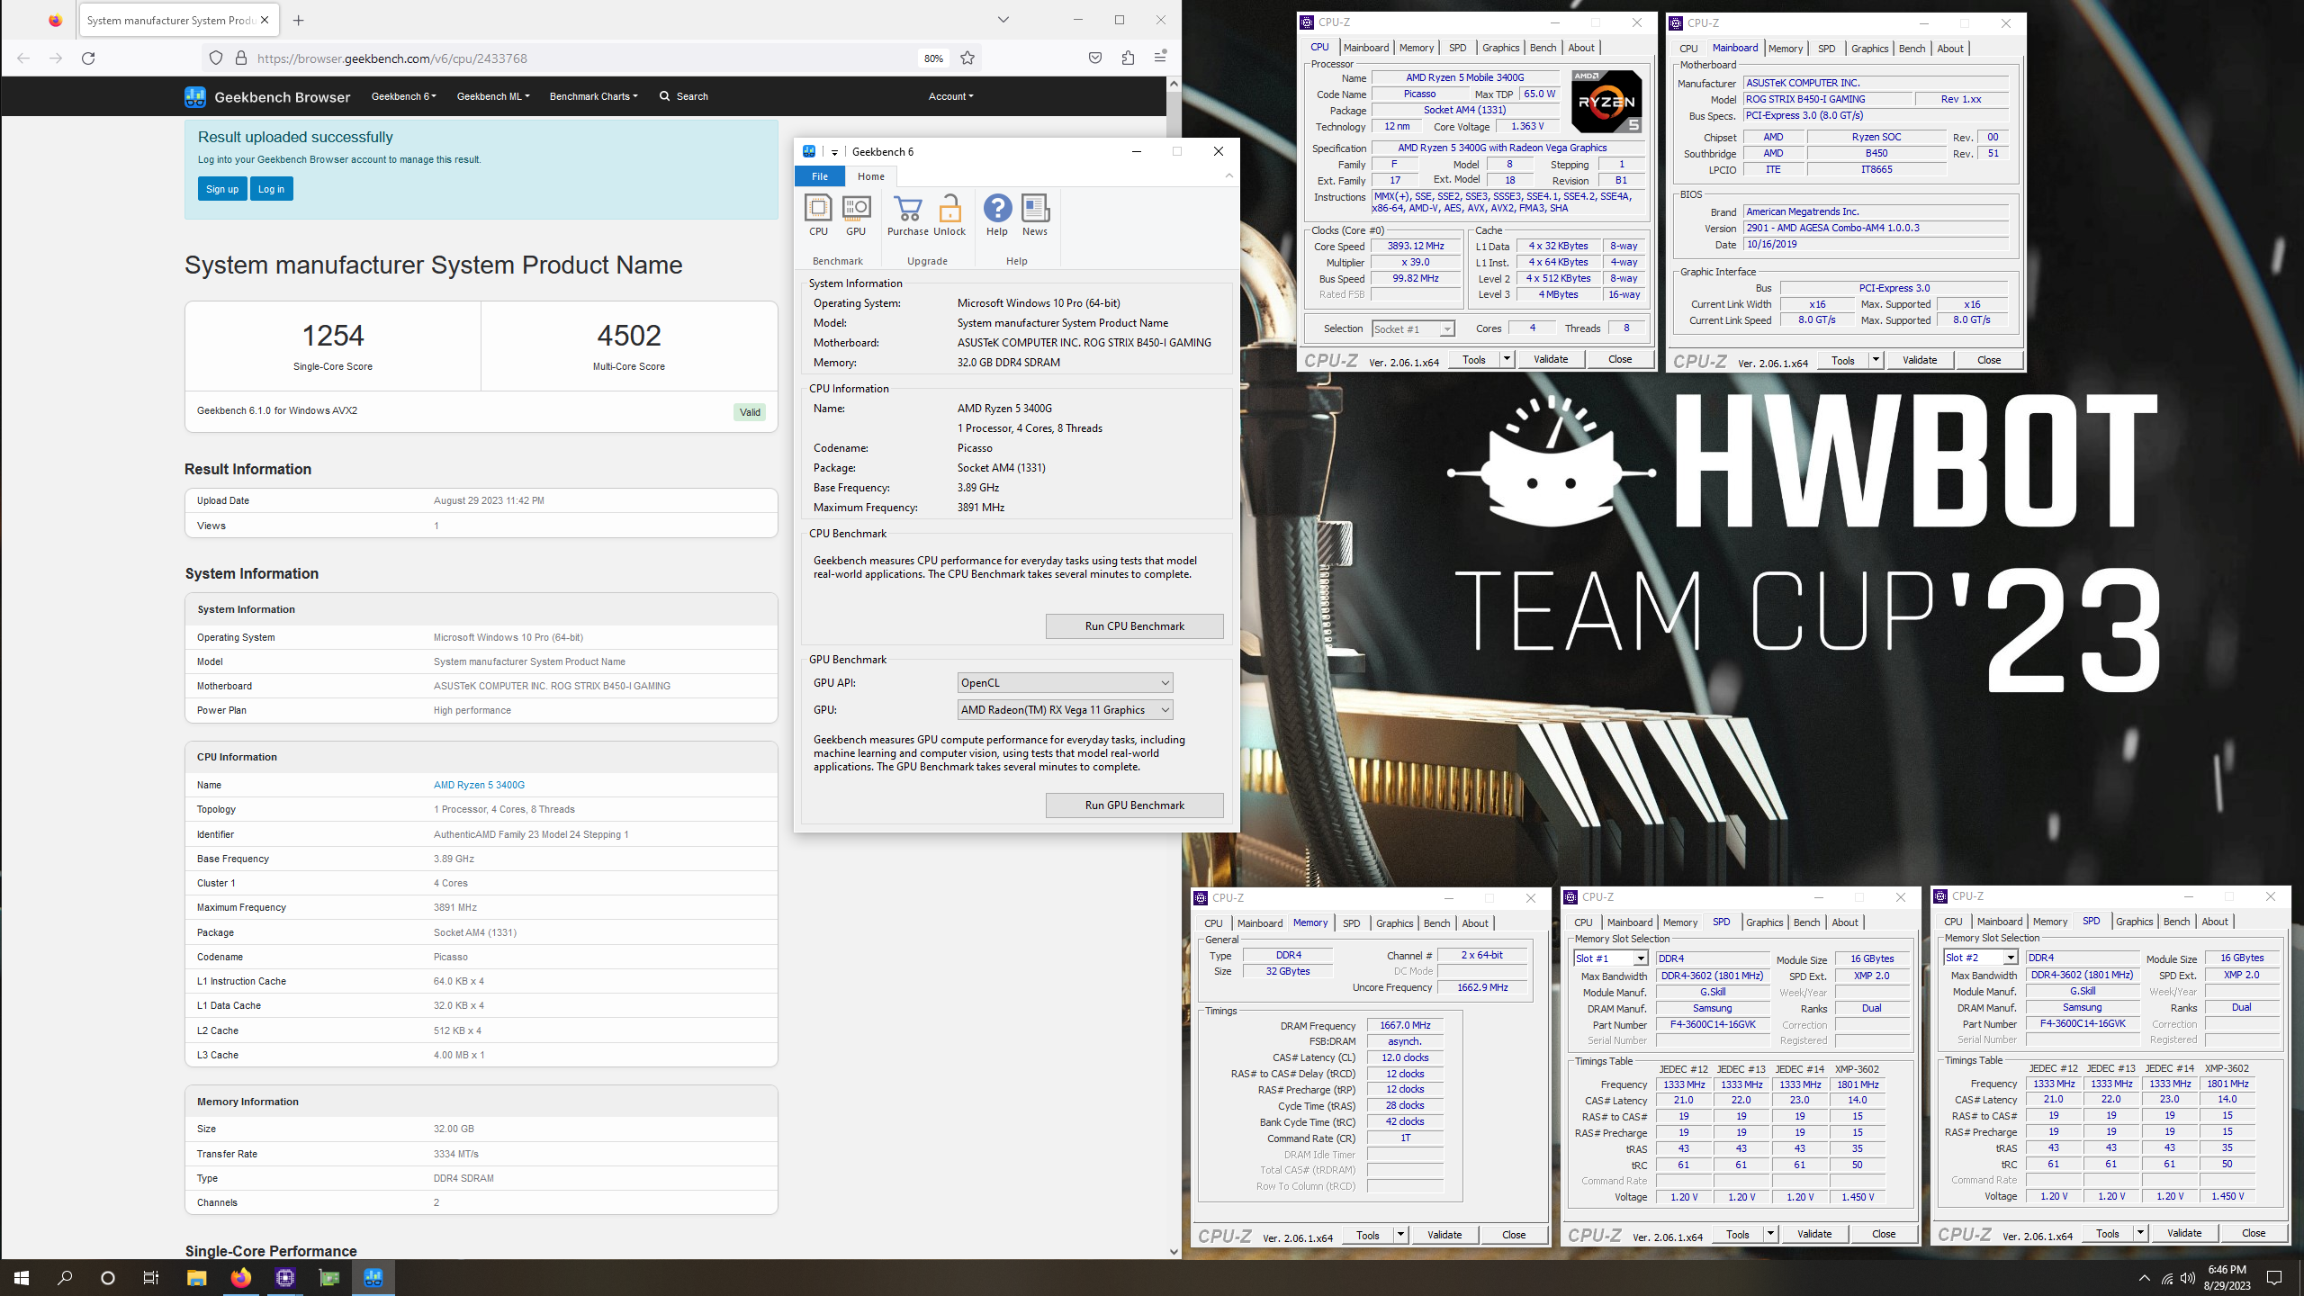The height and width of the screenshot is (1296, 2304).
Task: Open the About tab in Slot #2 CPU-Z window
Action: (x=2215, y=922)
